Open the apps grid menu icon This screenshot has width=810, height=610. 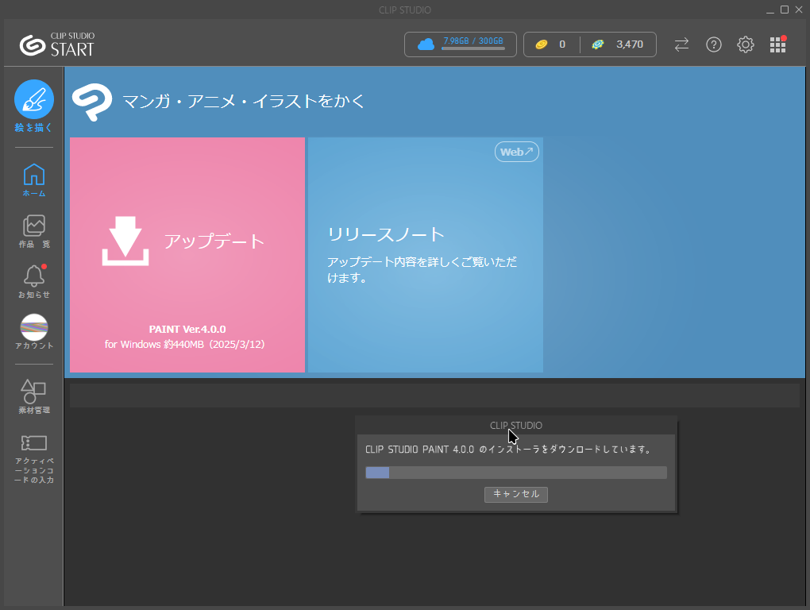[x=777, y=44]
